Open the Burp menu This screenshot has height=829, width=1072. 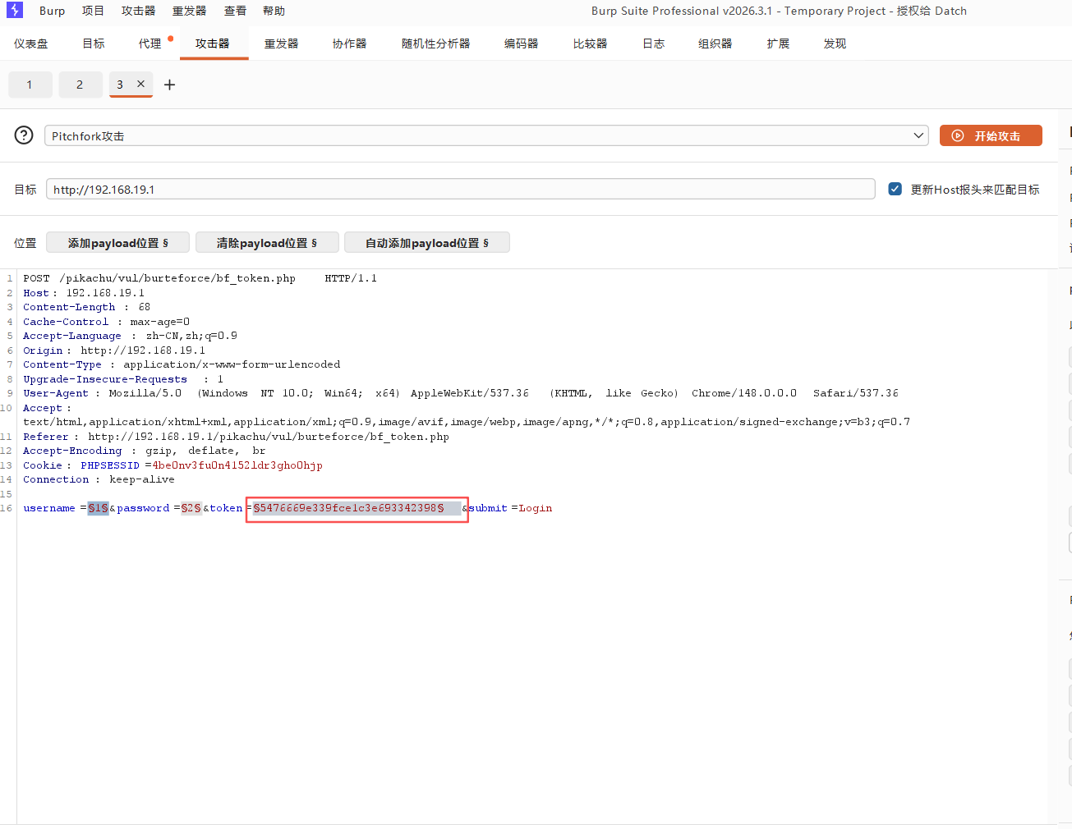point(52,11)
